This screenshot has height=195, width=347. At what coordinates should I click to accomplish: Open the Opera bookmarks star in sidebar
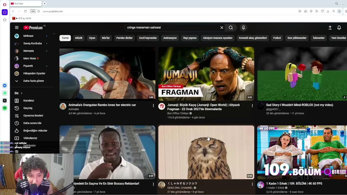(5, 20)
